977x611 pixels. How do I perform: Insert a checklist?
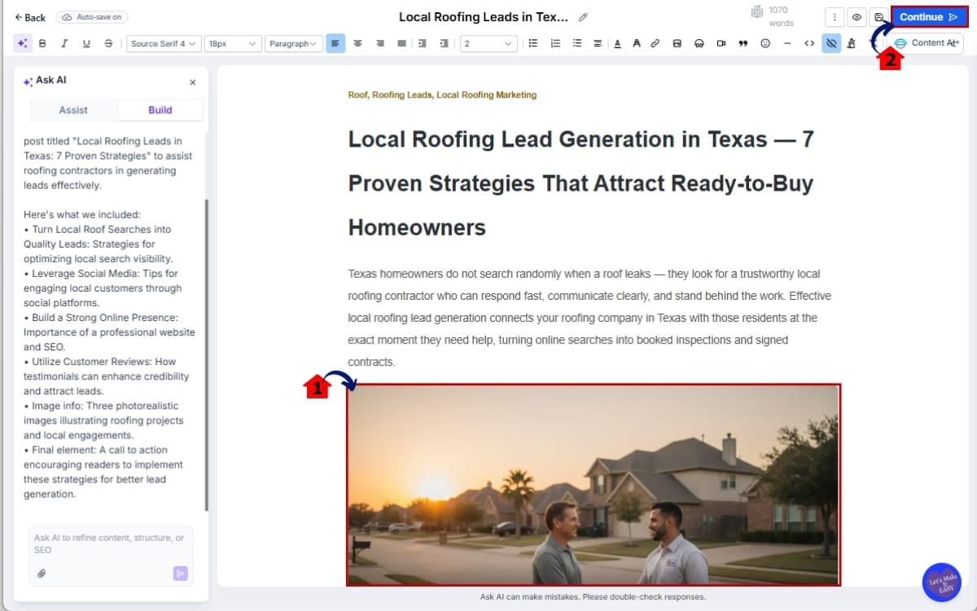[577, 43]
